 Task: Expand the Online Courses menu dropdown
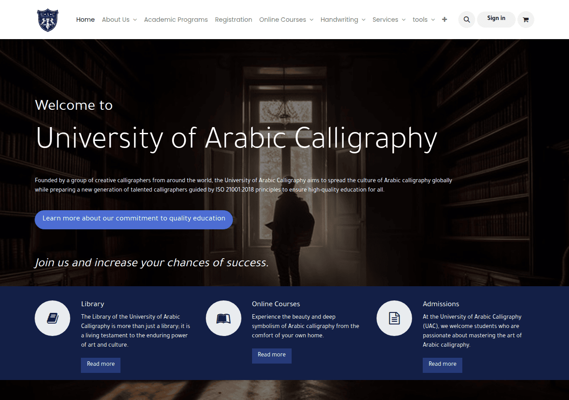pyautogui.click(x=286, y=20)
